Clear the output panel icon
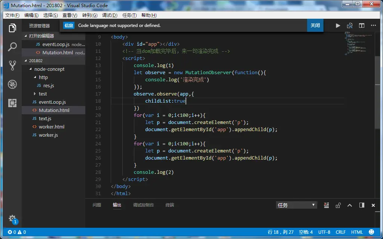This screenshot has height=239, width=383. click(x=326, y=205)
